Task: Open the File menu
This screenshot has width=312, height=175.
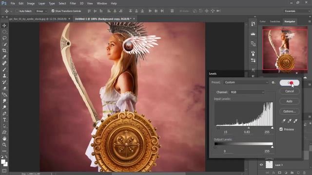Action: (13, 3)
